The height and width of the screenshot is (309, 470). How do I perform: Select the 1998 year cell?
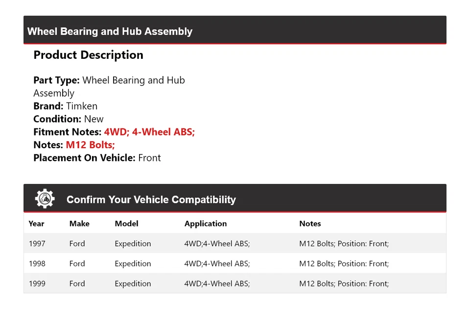click(37, 264)
